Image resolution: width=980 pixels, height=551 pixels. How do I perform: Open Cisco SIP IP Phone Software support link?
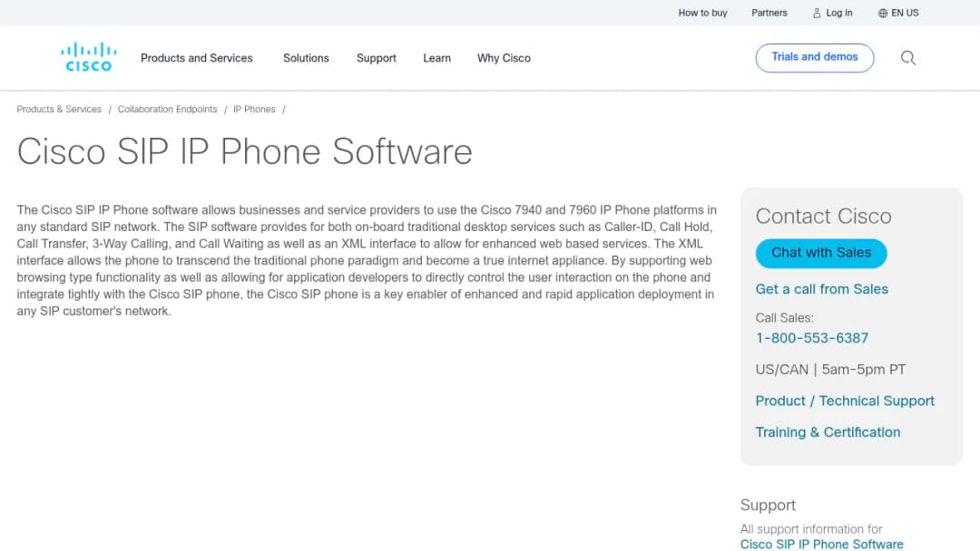821,544
